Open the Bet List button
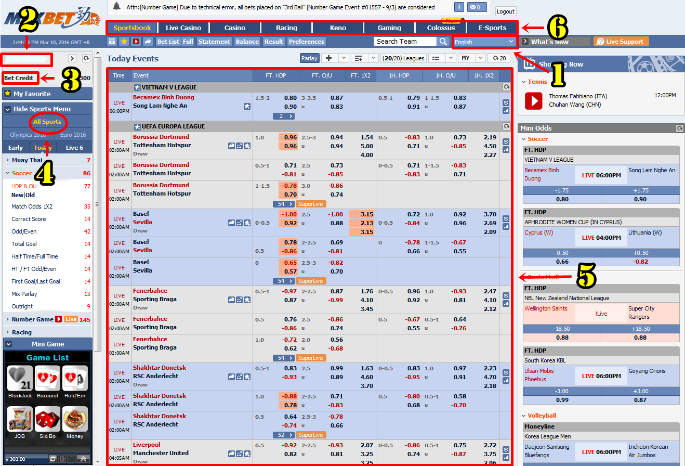This screenshot has height=466, width=685. 168,42
